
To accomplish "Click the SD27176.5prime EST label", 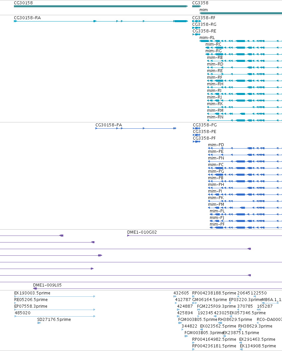I will pos(54,320).
